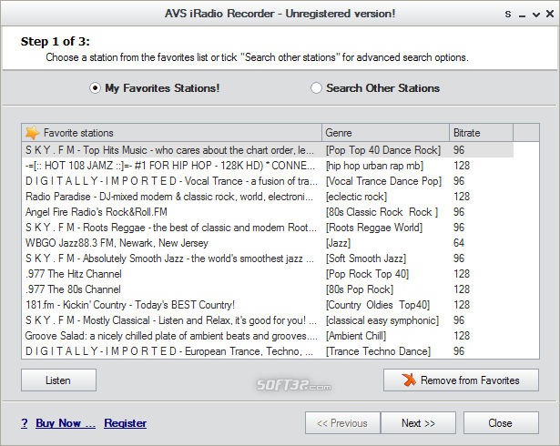Select S K Y . F M - Top Hits Music station

[268, 150]
